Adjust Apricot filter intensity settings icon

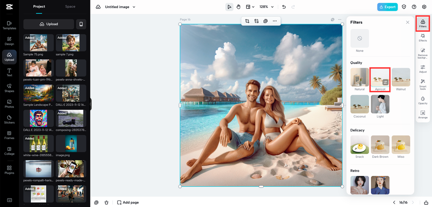pyautogui.click(x=385, y=82)
